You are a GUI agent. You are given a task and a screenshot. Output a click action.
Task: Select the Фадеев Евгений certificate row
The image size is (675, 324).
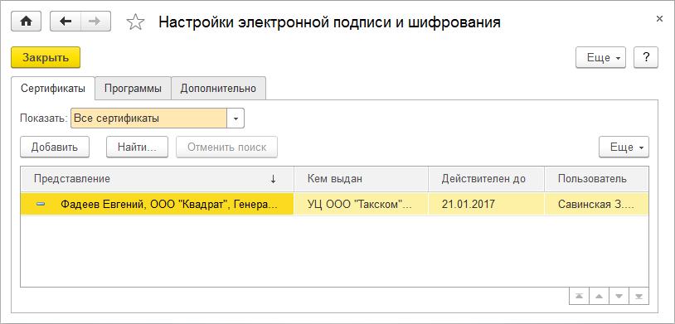[334, 205]
